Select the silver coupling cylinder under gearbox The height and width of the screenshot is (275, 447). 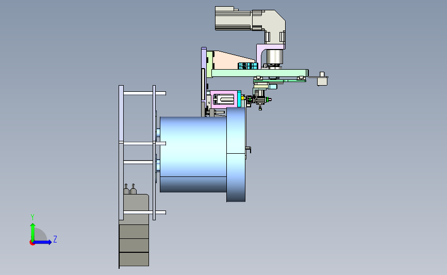[x=275, y=57]
